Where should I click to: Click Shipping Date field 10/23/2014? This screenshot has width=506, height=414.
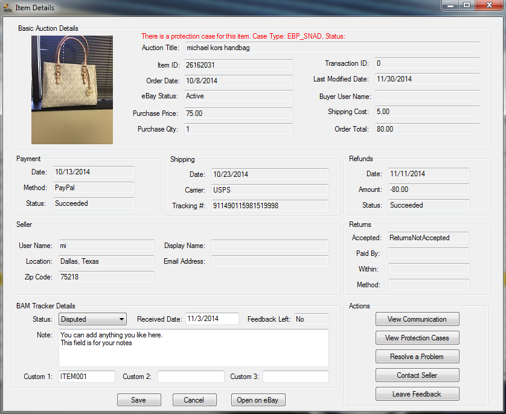click(x=270, y=174)
